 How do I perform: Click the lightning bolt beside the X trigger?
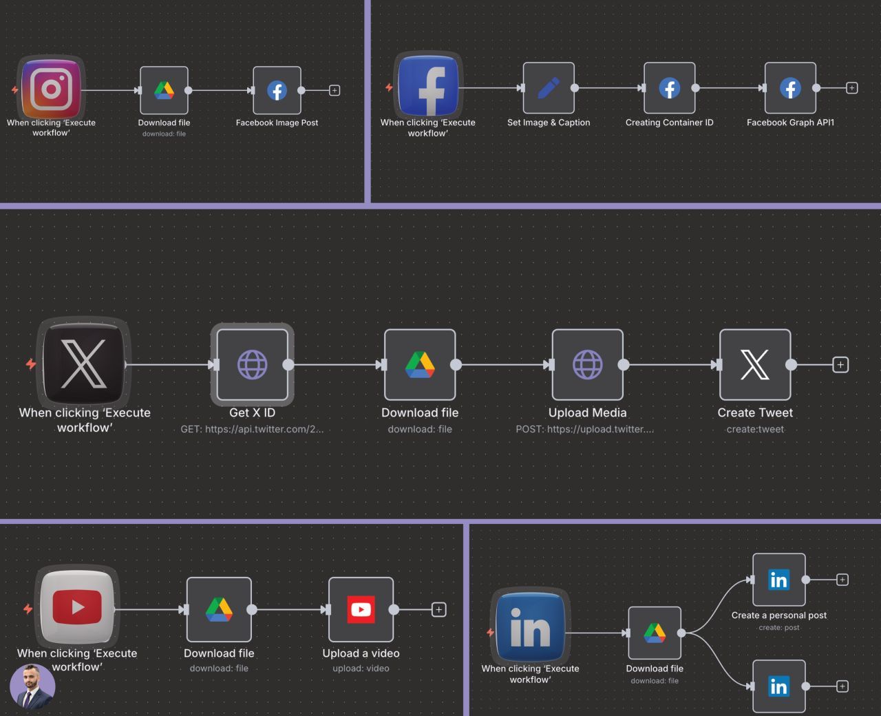(x=31, y=364)
